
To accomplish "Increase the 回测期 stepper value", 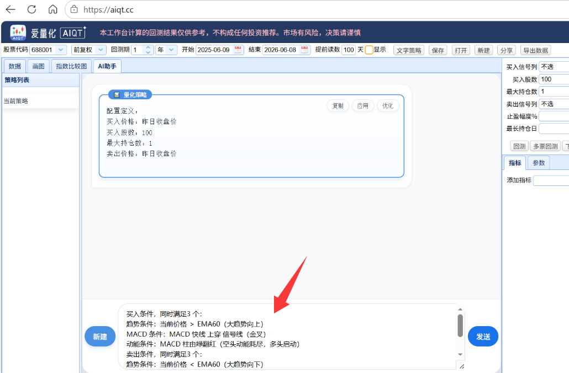I will click(x=148, y=47).
